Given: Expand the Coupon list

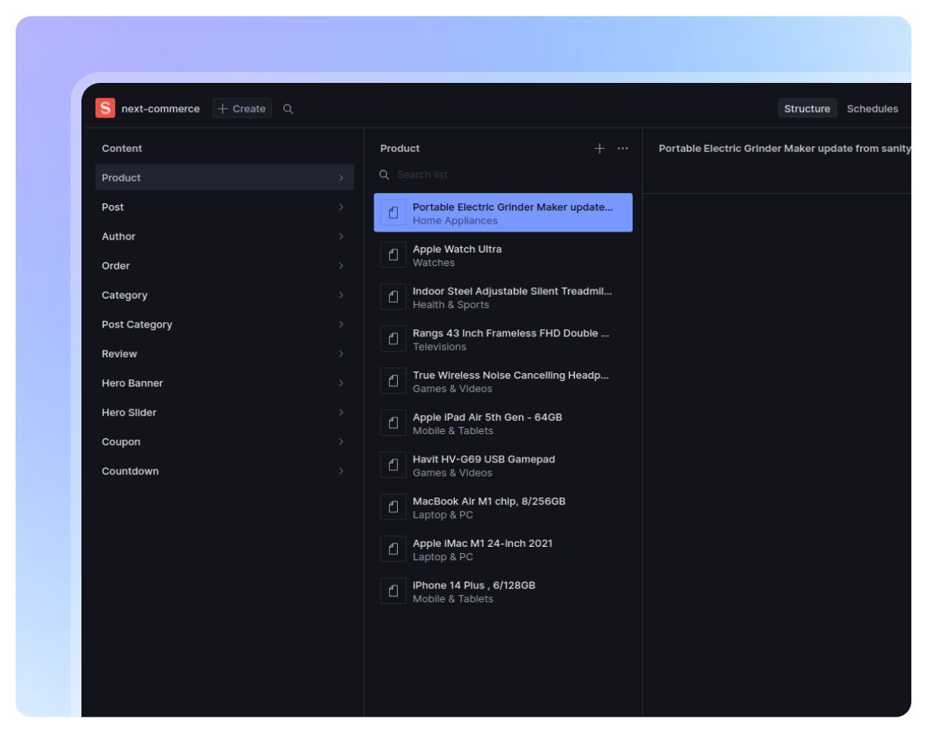Looking at the screenshot, I should coord(224,441).
